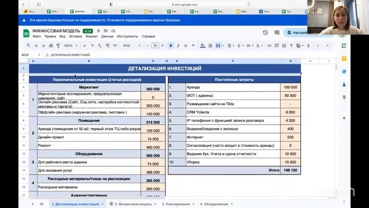The height and width of the screenshot is (208, 369).
Task: Format the cell as percent
Action: (92, 46)
